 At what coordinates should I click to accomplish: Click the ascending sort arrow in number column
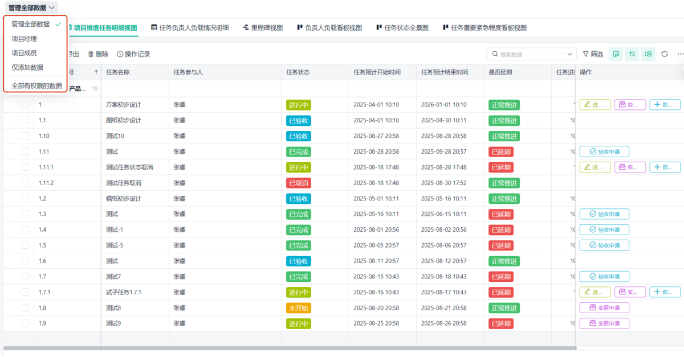pos(96,72)
